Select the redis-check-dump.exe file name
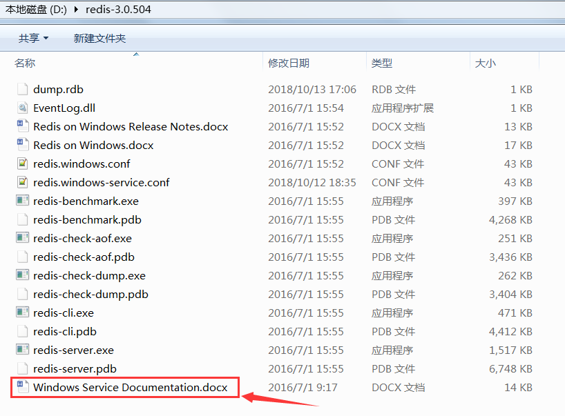 click(x=89, y=276)
